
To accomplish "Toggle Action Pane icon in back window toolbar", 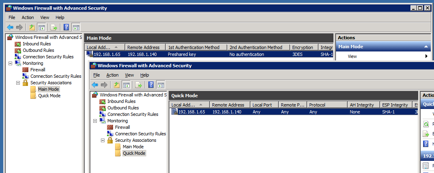I will [76, 27].
